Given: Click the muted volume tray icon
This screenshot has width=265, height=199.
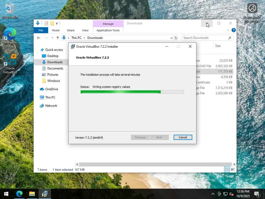Looking at the screenshot, I should pyautogui.click(x=231, y=194).
